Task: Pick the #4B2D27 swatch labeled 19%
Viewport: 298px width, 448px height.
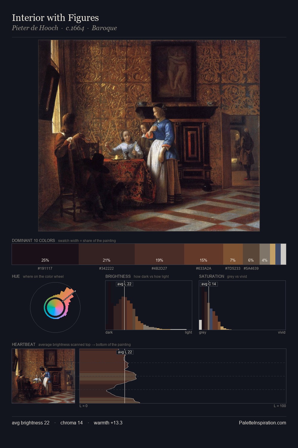Action: [x=159, y=254]
